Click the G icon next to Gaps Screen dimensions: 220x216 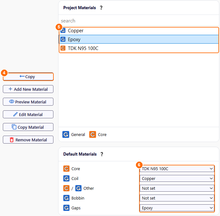pos(66,208)
